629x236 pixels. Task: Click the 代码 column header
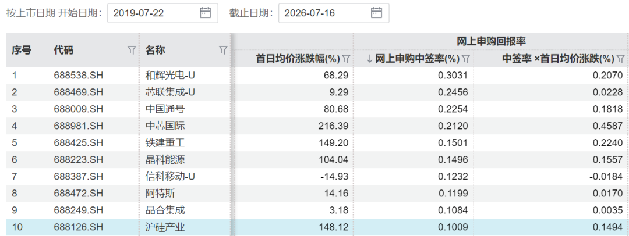(x=64, y=50)
